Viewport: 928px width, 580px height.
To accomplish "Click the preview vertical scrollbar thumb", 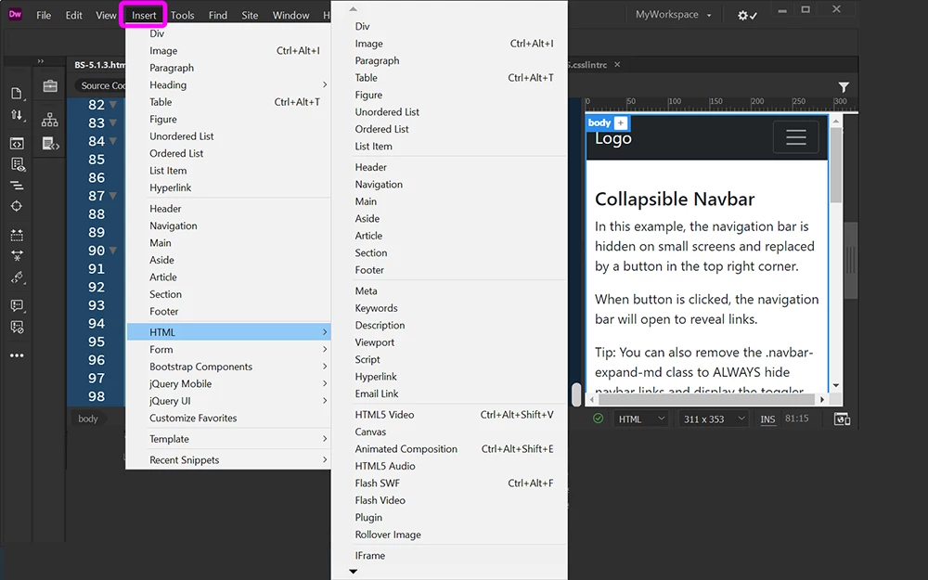I will (836, 165).
